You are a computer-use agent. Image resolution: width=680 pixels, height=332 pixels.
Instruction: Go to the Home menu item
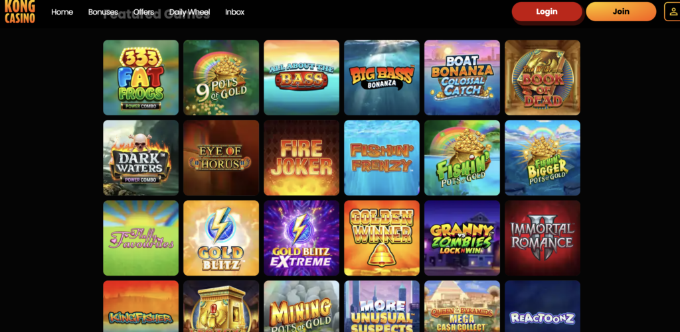tap(62, 12)
